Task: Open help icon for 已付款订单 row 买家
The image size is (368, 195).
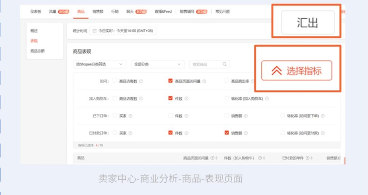Action: (130, 133)
